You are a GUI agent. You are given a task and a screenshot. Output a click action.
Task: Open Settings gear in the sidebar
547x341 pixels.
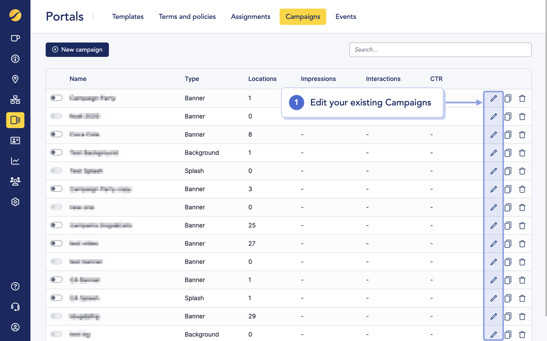15,202
